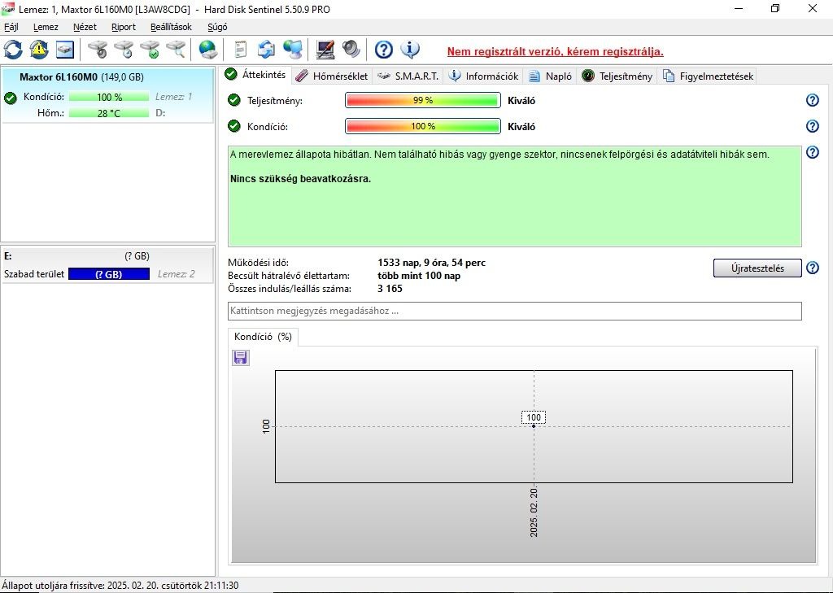The image size is (833, 593).
Task: Click the refresh disk status toolbar icon
Action: click(x=13, y=50)
